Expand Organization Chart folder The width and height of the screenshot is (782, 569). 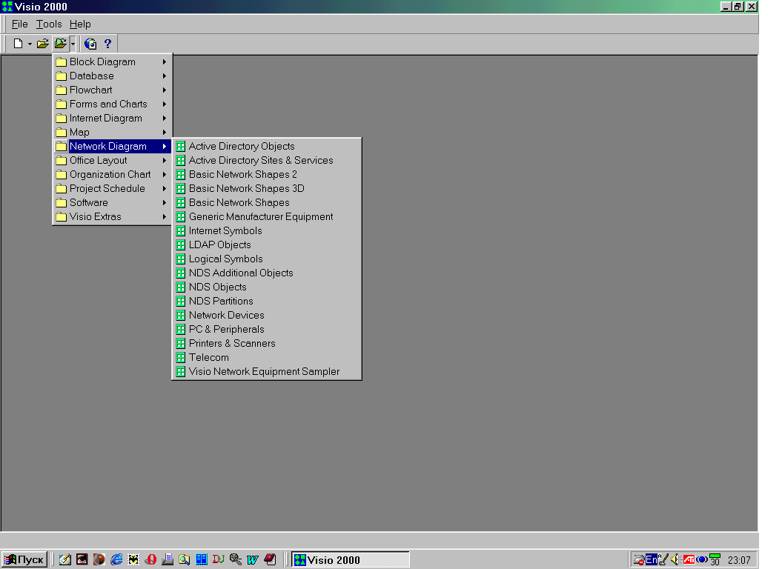(x=112, y=175)
